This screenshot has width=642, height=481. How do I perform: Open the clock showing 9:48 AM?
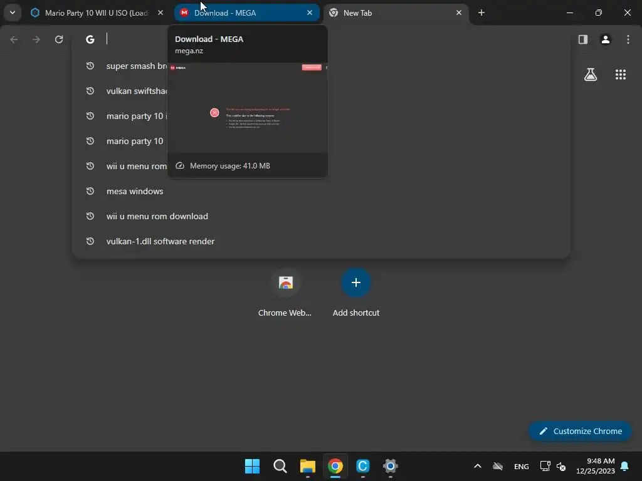click(x=596, y=466)
